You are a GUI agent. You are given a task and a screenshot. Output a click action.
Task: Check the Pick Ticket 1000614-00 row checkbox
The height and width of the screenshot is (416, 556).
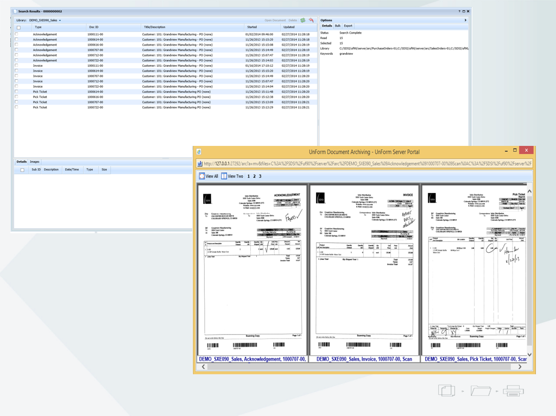pyautogui.click(x=16, y=92)
